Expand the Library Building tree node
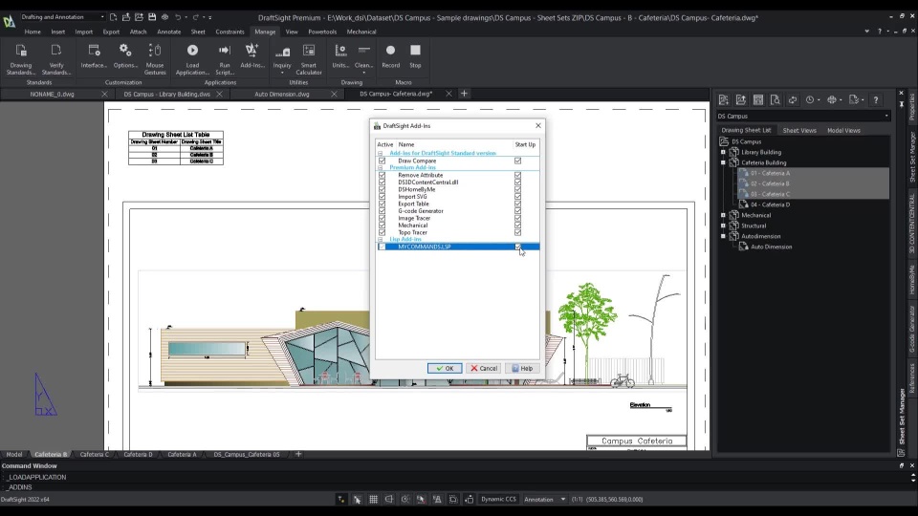918x516 pixels. 724,152
